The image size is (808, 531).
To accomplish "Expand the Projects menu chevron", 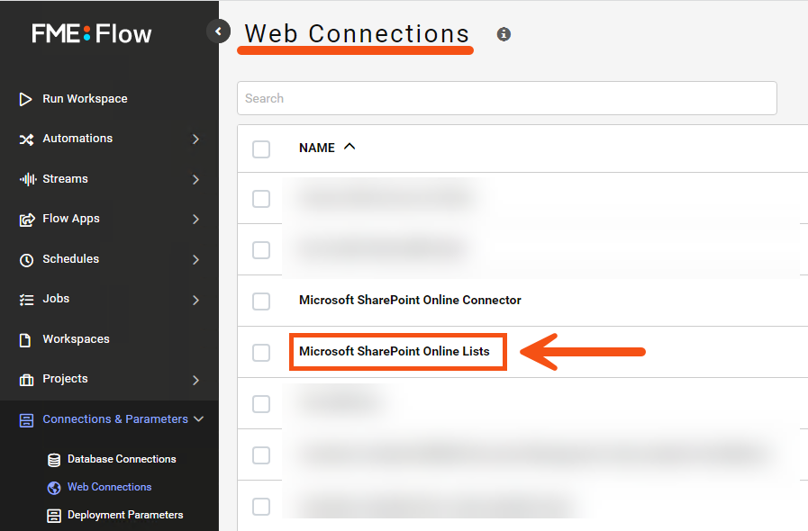I will click(196, 379).
